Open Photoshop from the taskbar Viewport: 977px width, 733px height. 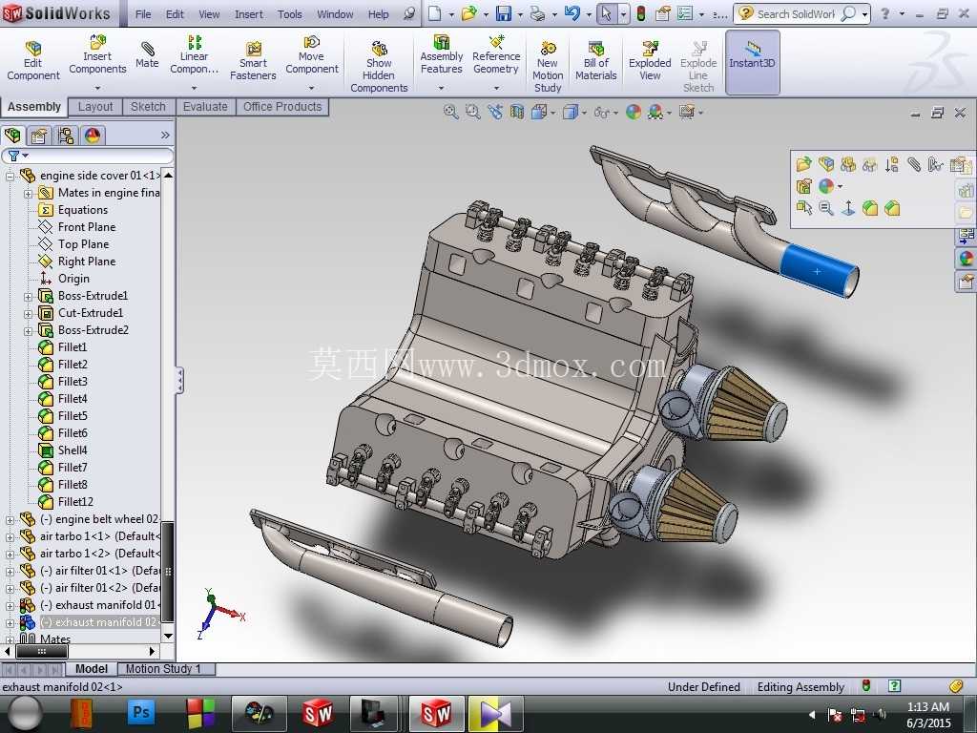point(141,712)
